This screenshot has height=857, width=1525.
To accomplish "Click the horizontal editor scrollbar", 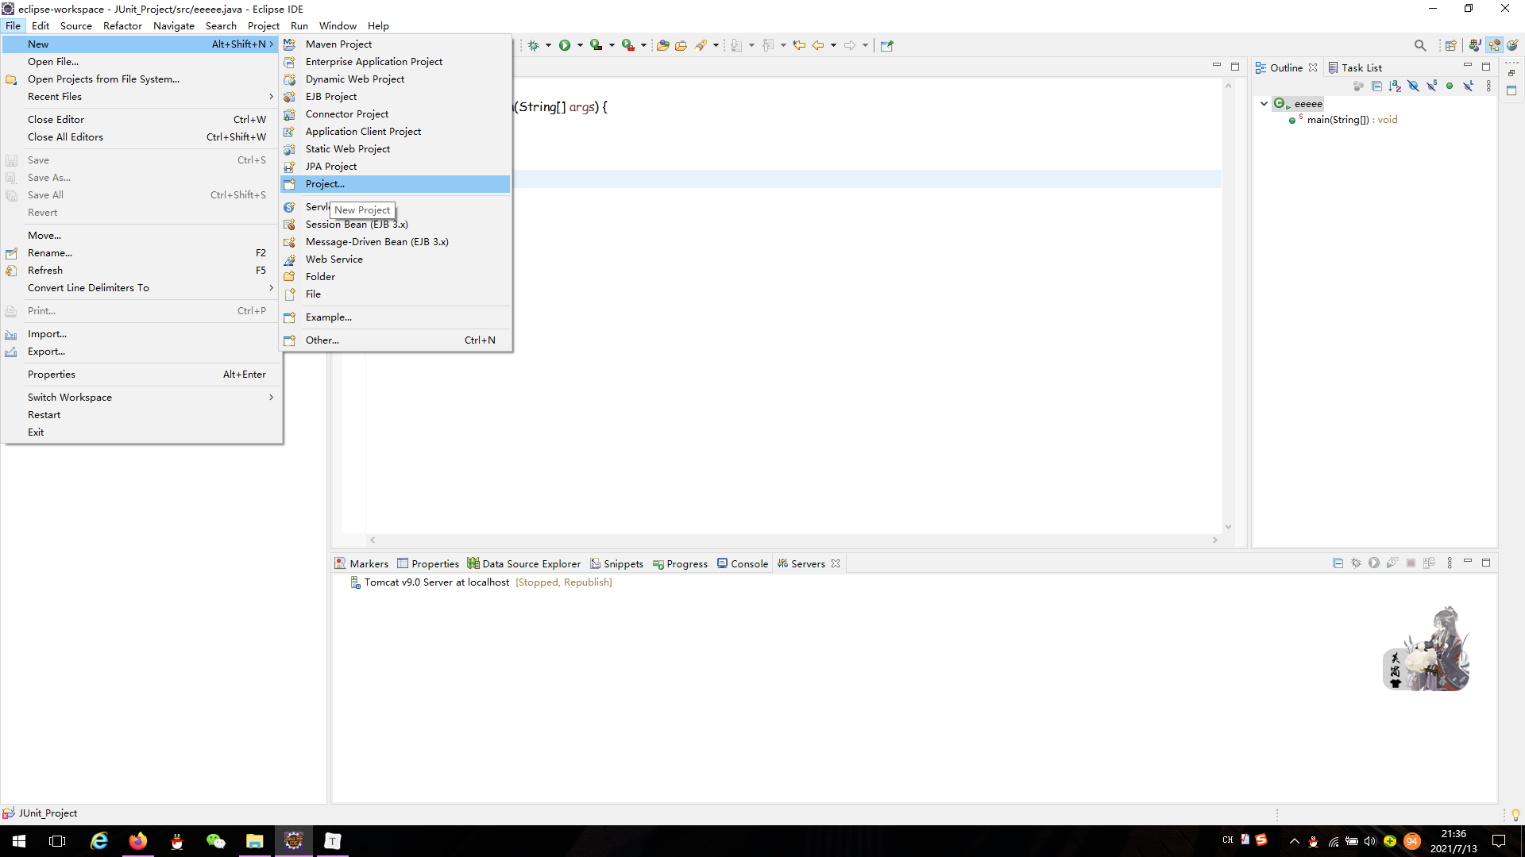I will pyautogui.click(x=794, y=540).
